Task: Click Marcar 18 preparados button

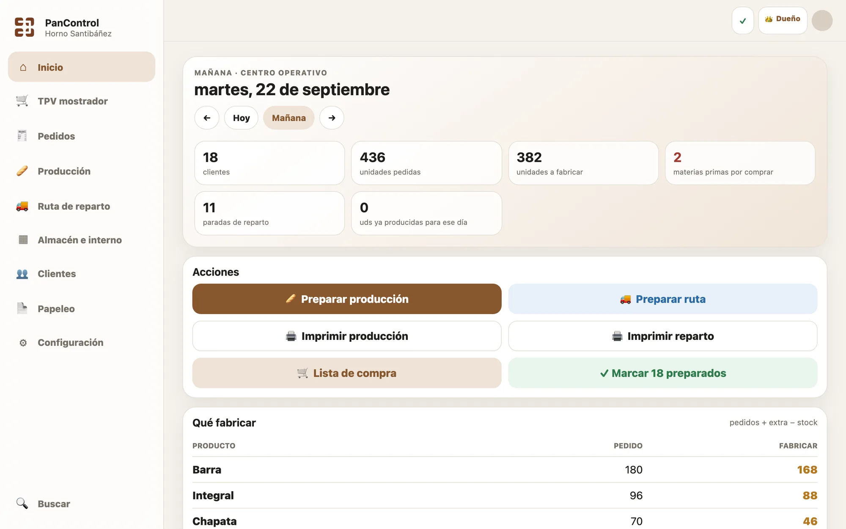Action: pyautogui.click(x=663, y=373)
